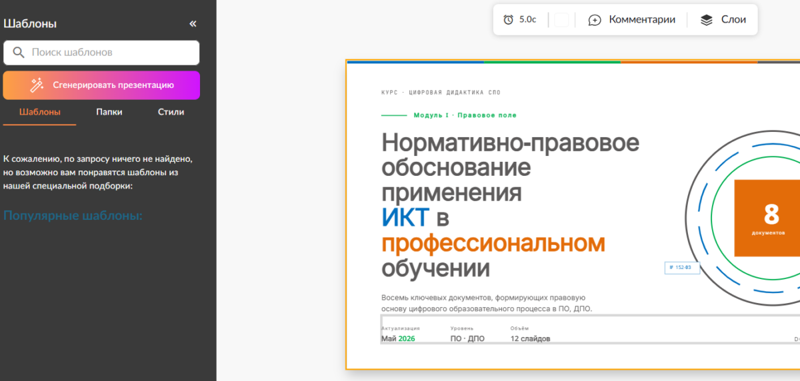Click the search magnifier icon
800x381 pixels.
coord(19,53)
